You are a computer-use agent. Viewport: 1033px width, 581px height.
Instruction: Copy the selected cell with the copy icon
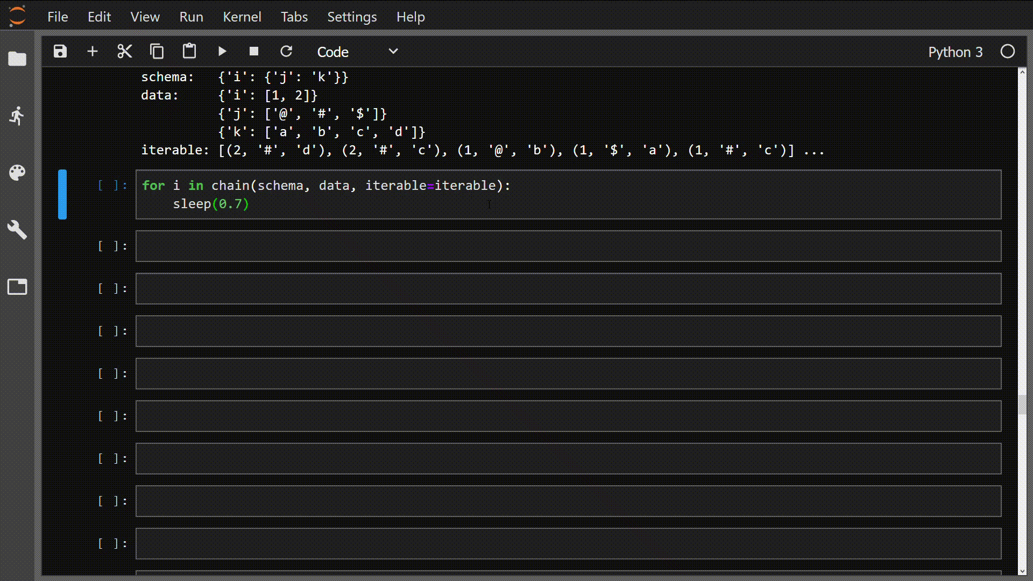coord(157,51)
